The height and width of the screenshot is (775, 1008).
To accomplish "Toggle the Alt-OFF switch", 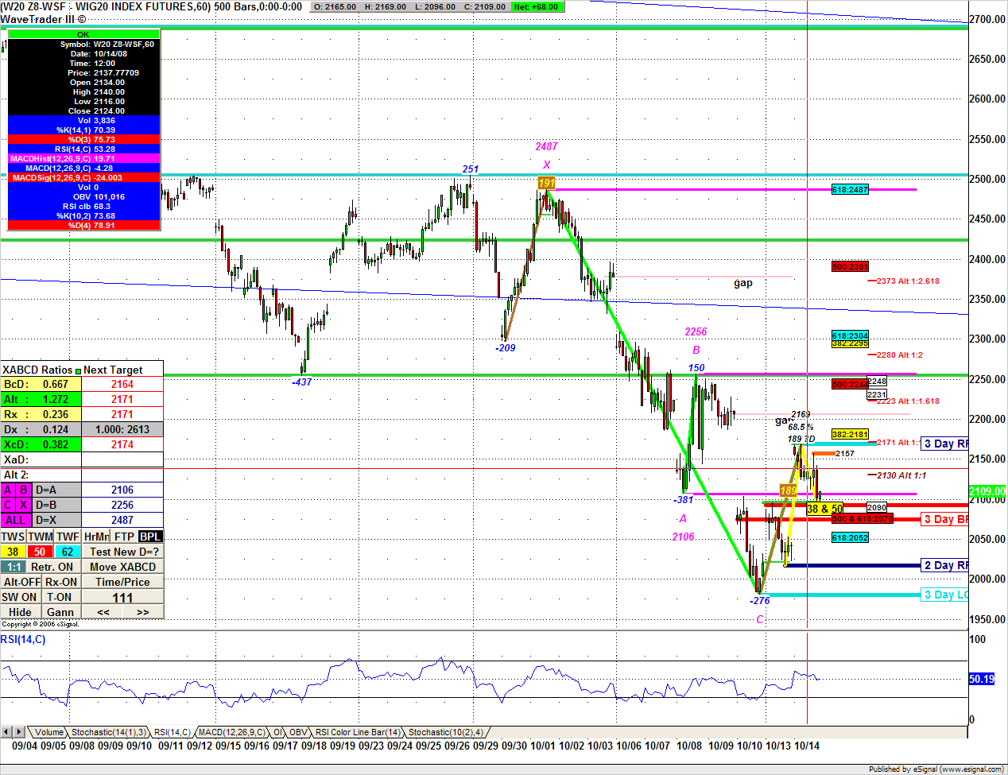I will point(21,582).
